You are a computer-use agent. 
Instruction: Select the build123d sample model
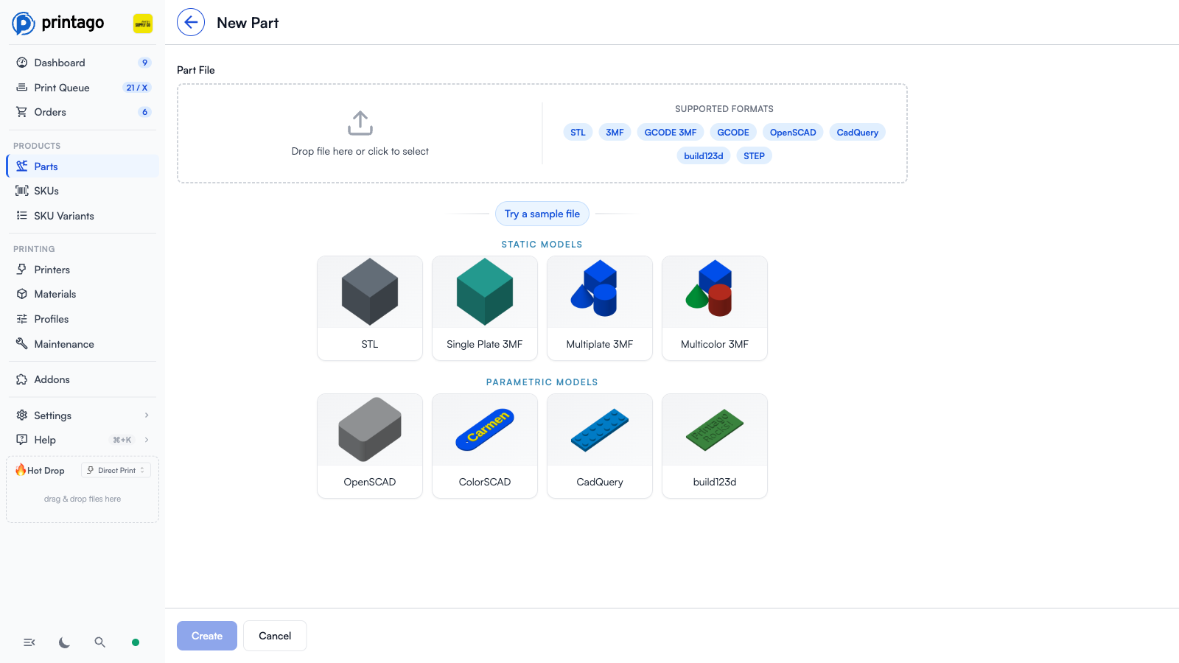(715, 446)
